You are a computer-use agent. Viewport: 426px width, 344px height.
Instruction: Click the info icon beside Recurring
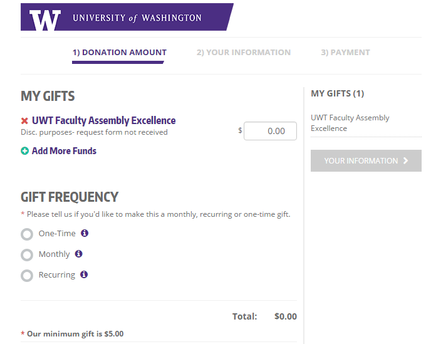[84, 274]
